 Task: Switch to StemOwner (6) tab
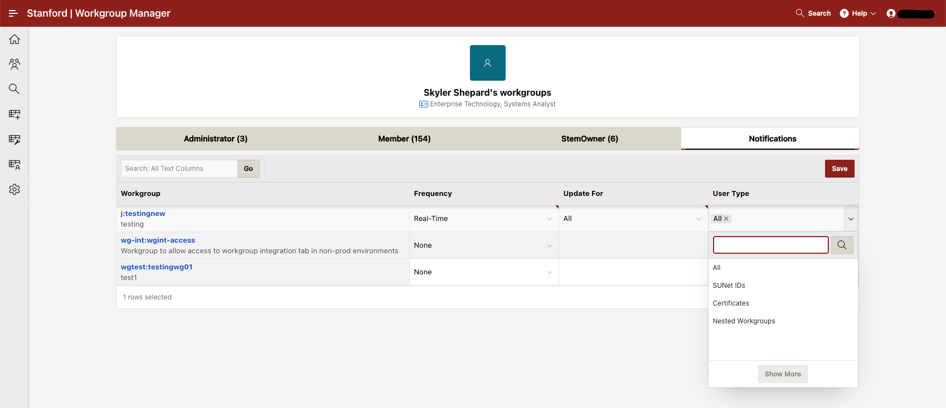point(589,139)
